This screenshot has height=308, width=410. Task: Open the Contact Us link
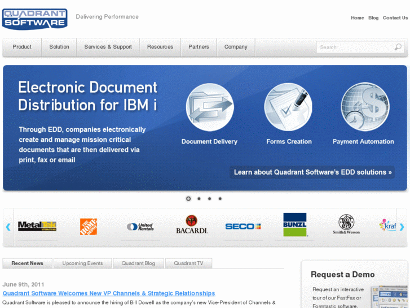coord(395,18)
